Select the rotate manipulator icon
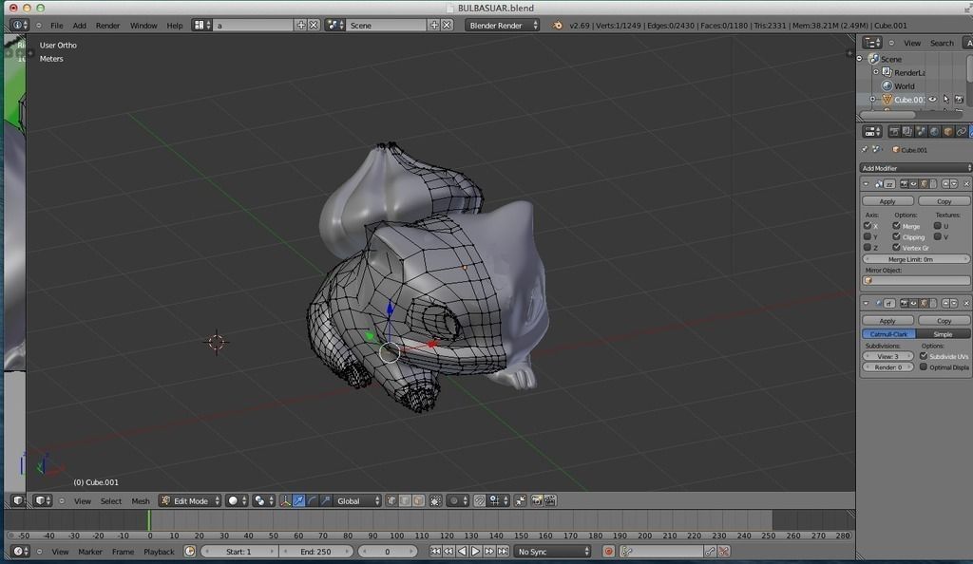 coord(312,500)
